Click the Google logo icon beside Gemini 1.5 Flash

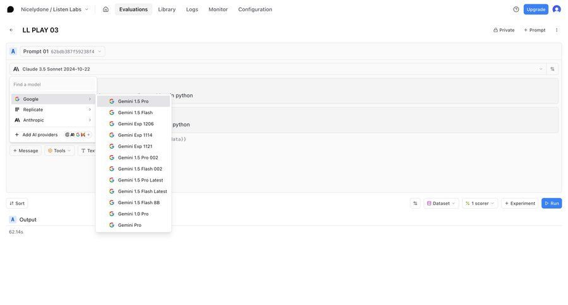pos(112,113)
